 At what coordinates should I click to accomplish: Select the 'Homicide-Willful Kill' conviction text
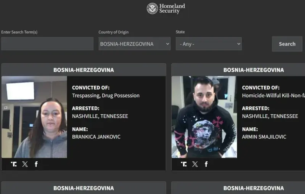click(x=273, y=96)
